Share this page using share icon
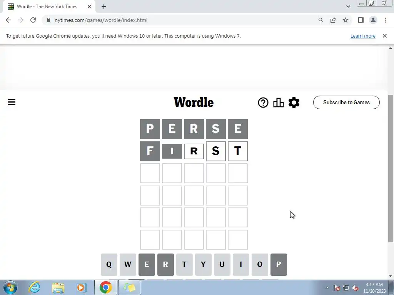 click(x=333, y=20)
